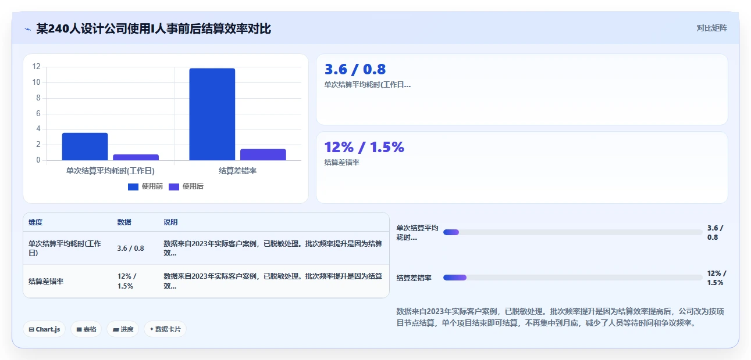Click the 使用前 bar for 单次结算平均耗时
Screen dimensions: 751x360
coord(85,146)
